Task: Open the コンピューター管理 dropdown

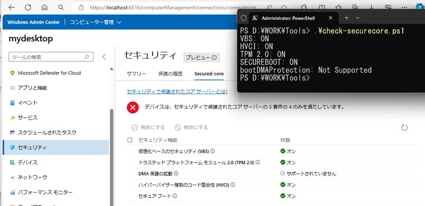Action: point(96,22)
